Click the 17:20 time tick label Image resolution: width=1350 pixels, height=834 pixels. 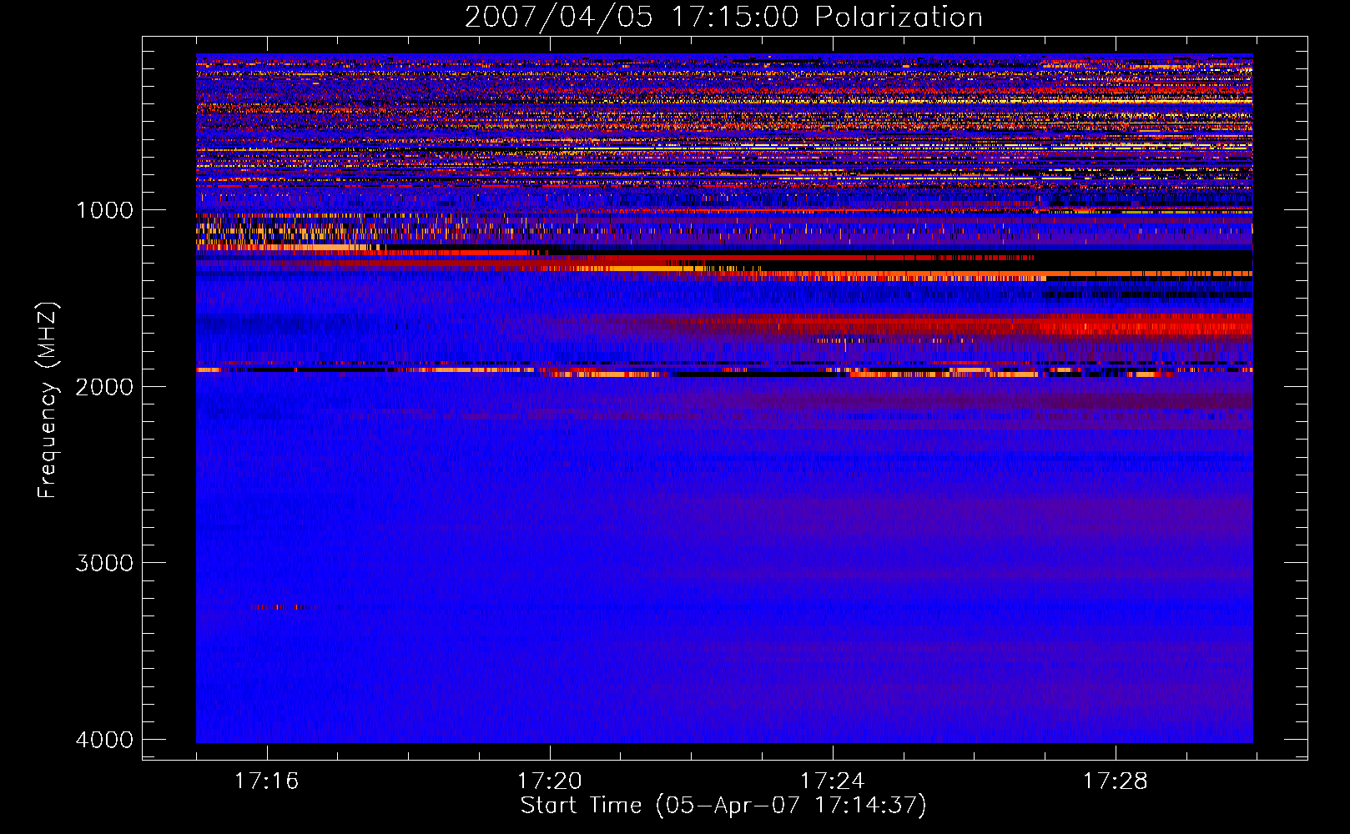click(x=549, y=781)
